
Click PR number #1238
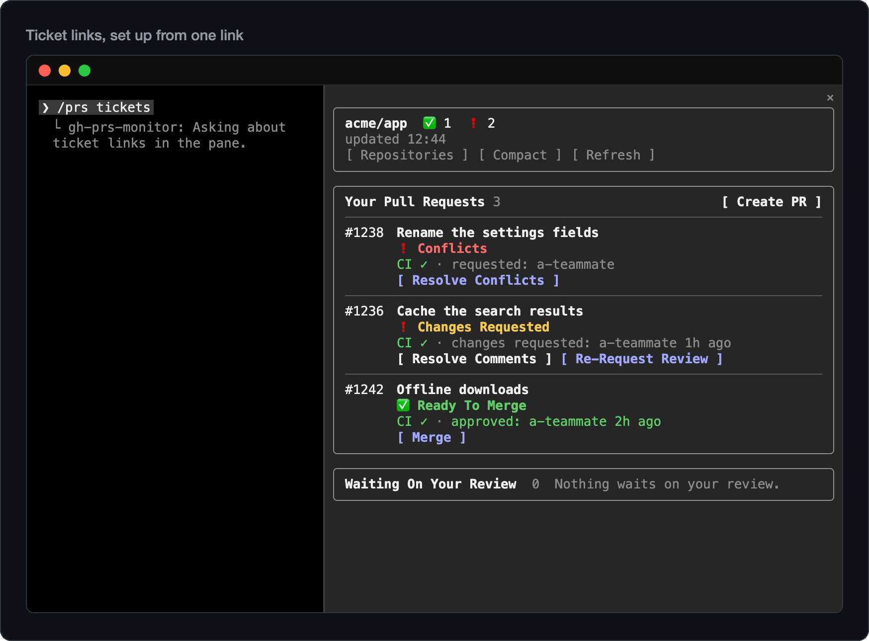[x=364, y=233]
